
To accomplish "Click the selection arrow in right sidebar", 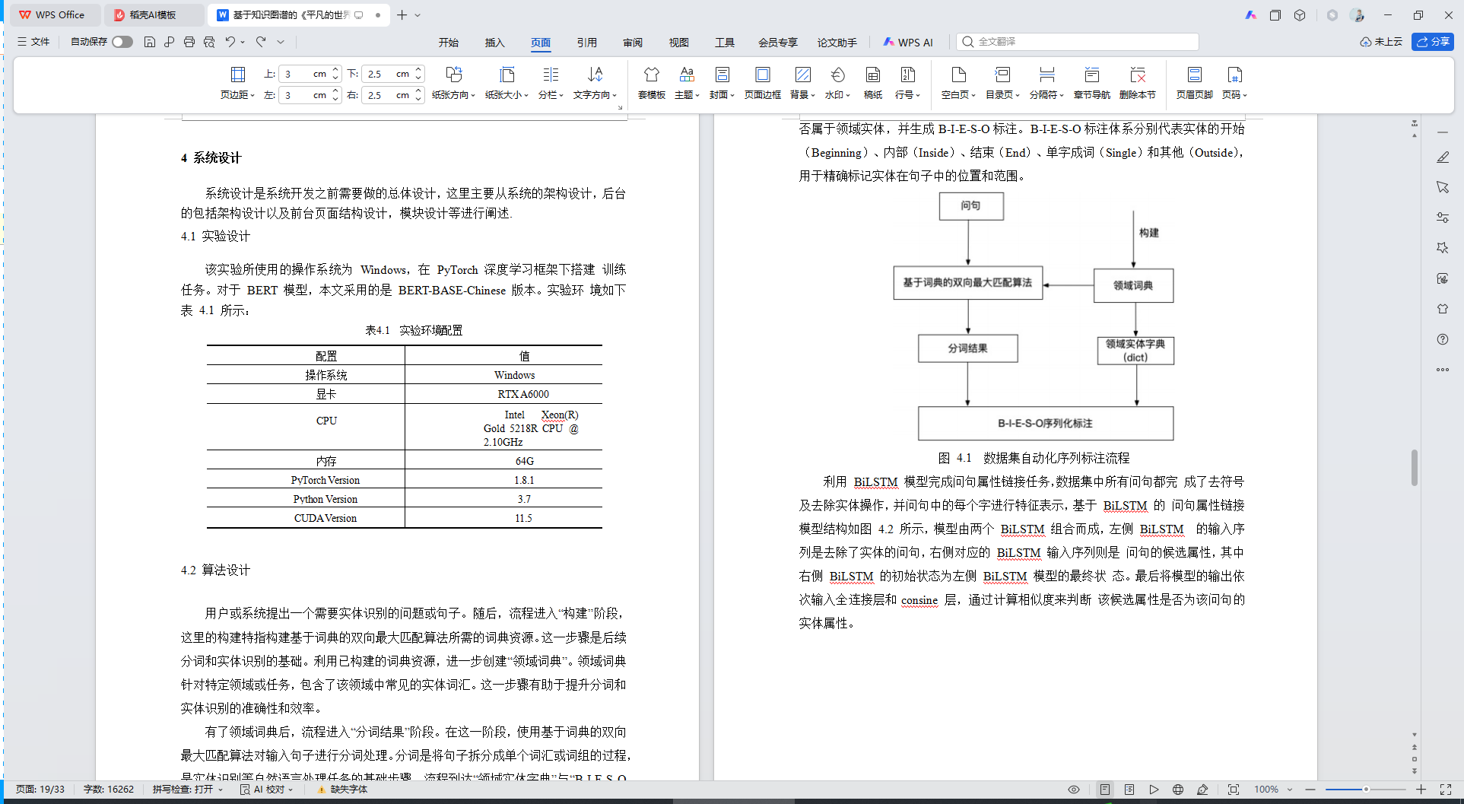I will [x=1443, y=187].
